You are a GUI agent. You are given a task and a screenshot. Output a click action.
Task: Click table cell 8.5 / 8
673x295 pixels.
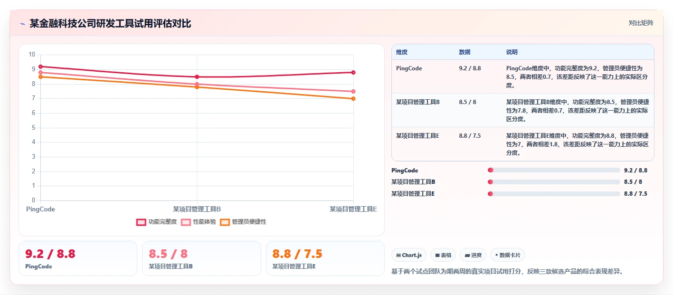tap(468, 102)
